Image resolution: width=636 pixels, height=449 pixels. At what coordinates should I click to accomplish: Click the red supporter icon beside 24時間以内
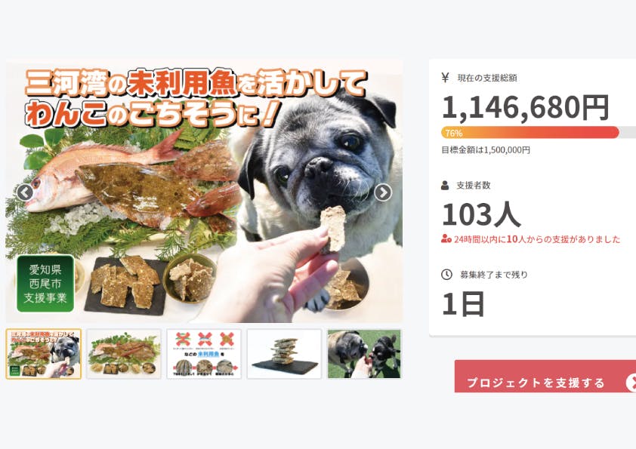[x=446, y=239]
